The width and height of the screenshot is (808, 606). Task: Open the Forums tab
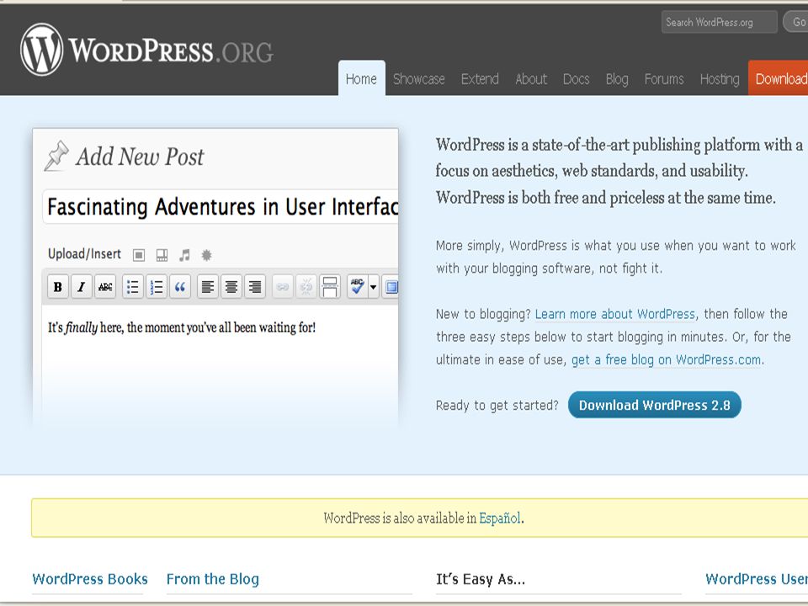pyautogui.click(x=664, y=79)
